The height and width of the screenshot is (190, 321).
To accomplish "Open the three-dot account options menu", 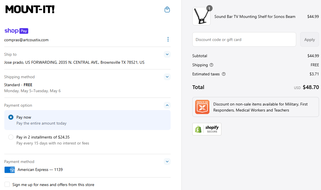I will [168, 39].
